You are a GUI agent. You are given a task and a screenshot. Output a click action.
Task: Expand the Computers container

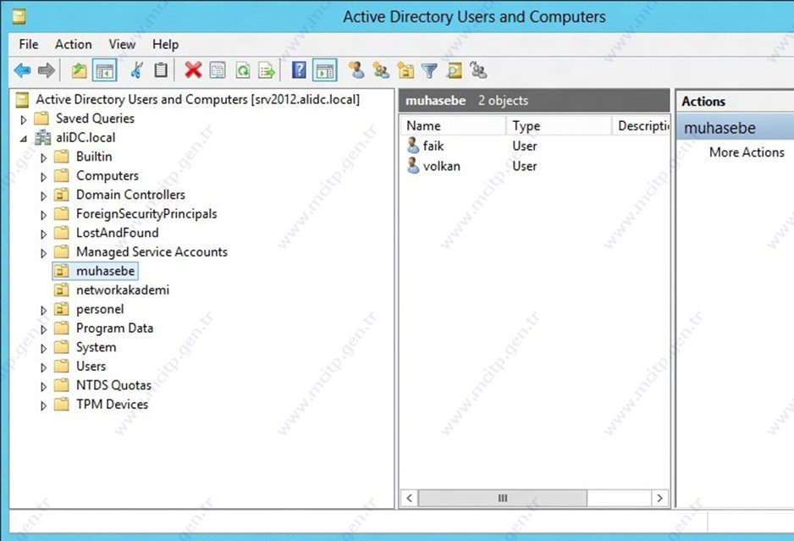43,177
